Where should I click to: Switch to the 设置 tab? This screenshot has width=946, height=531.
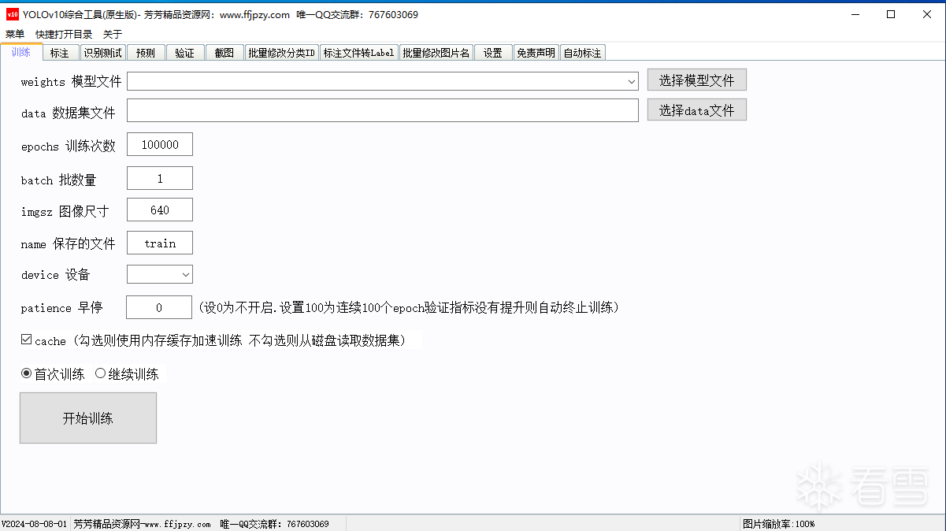pyautogui.click(x=493, y=53)
